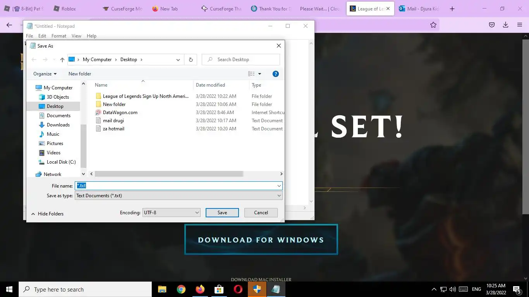This screenshot has height=297, width=529.
Task: Open File Explorer from the taskbar
Action: 162,289
